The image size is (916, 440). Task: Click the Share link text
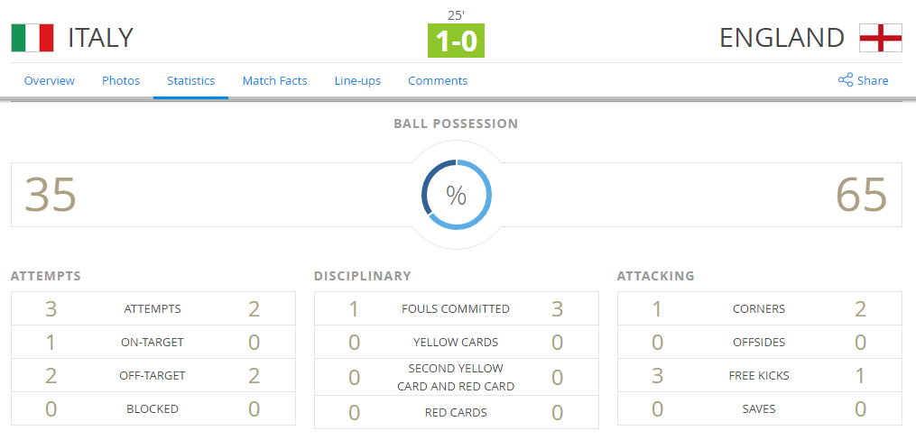click(873, 80)
